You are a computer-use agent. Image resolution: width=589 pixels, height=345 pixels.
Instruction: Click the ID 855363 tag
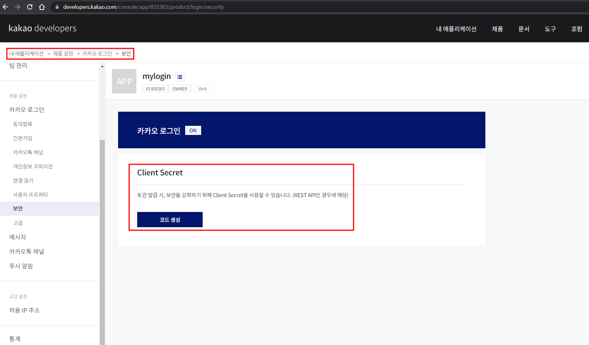click(155, 89)
